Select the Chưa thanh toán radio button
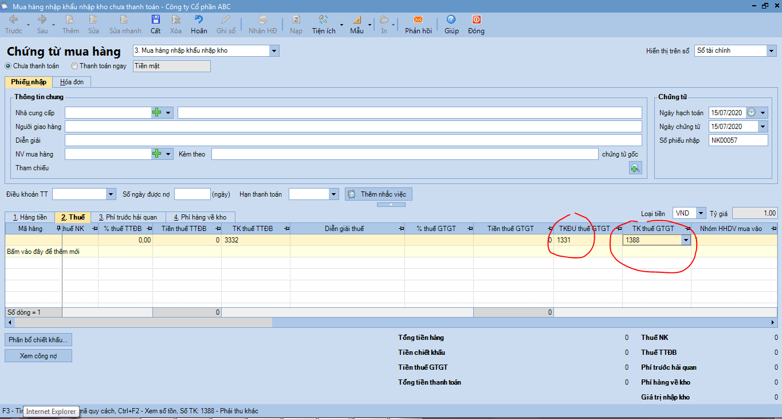 [9, 66]
